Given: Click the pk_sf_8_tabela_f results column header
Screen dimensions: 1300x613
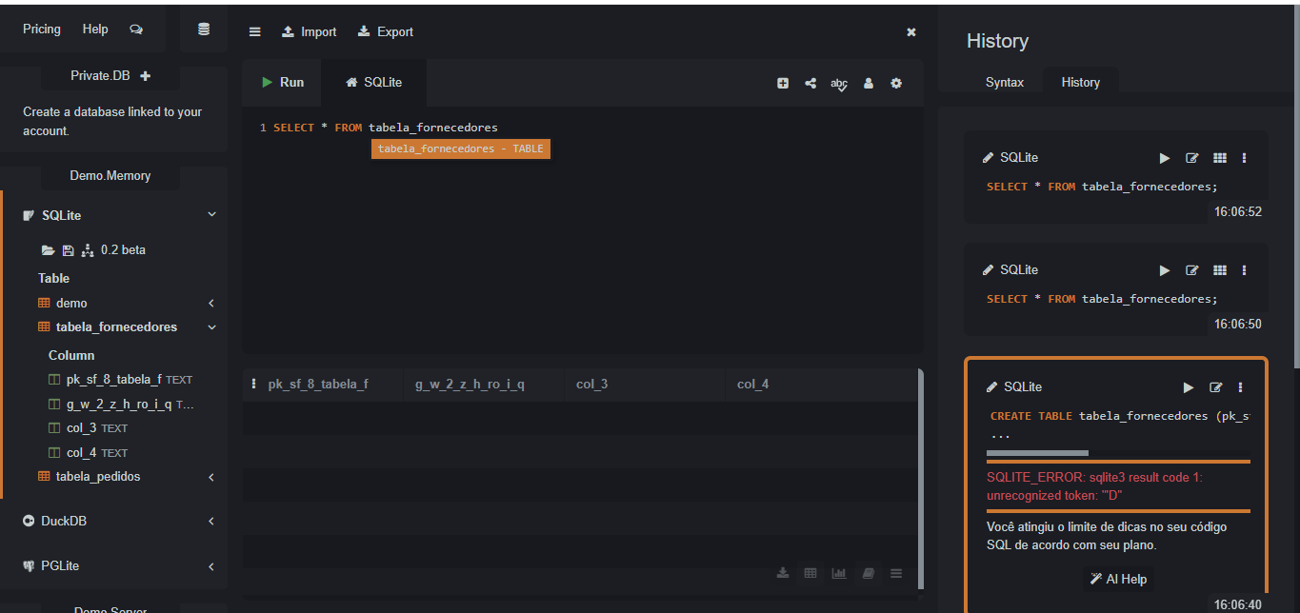Looking at the screenshot, I should click(x=323, y=385).
